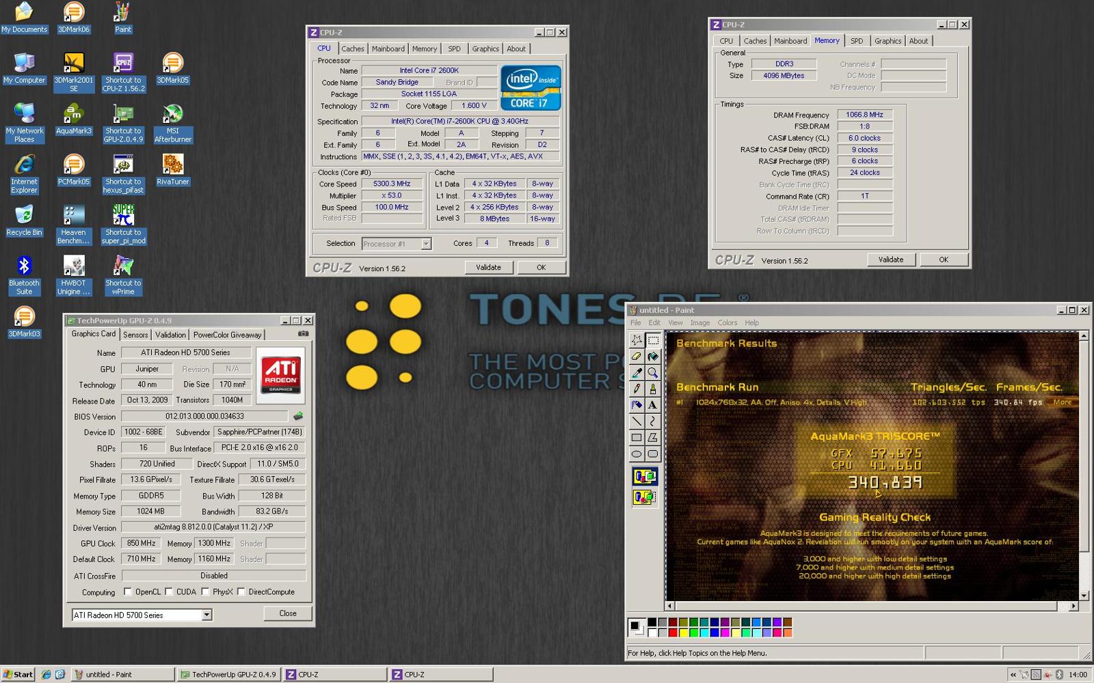Enable the OpenCL checkbox in GPU-Z
Image resolution: width=1094 pixels, height=683 pixels.
coord(128,591)
